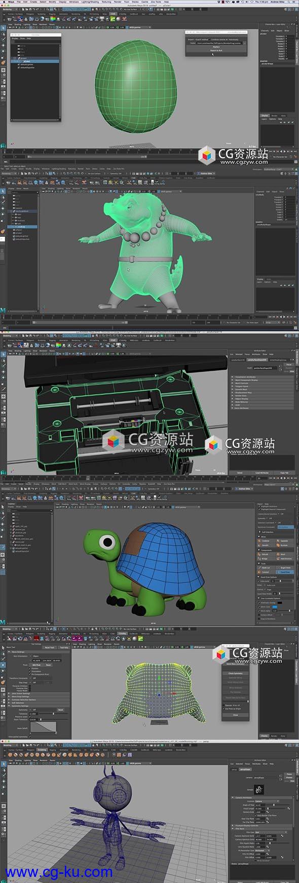Viewport: 299px width, 883px height.
Task: Click Export to disk in the export dialog
Action: tap(216, 51)
